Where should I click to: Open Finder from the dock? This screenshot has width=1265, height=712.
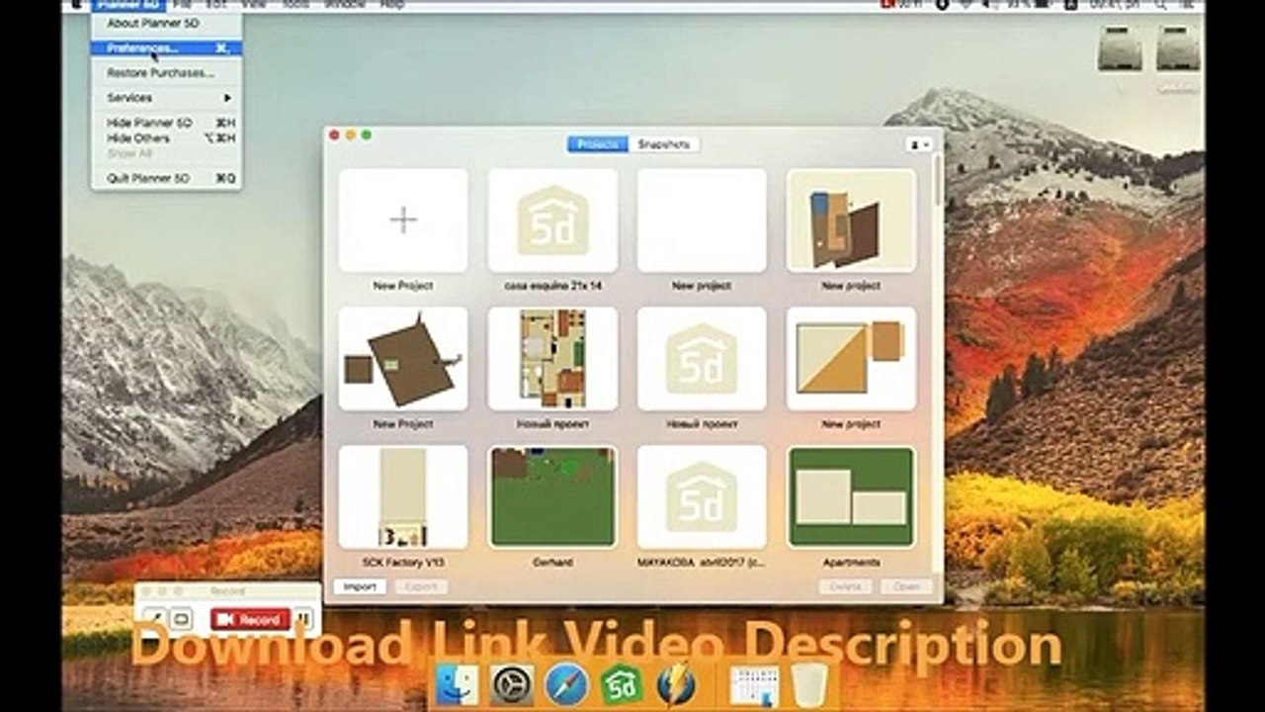tap(458, 684)
